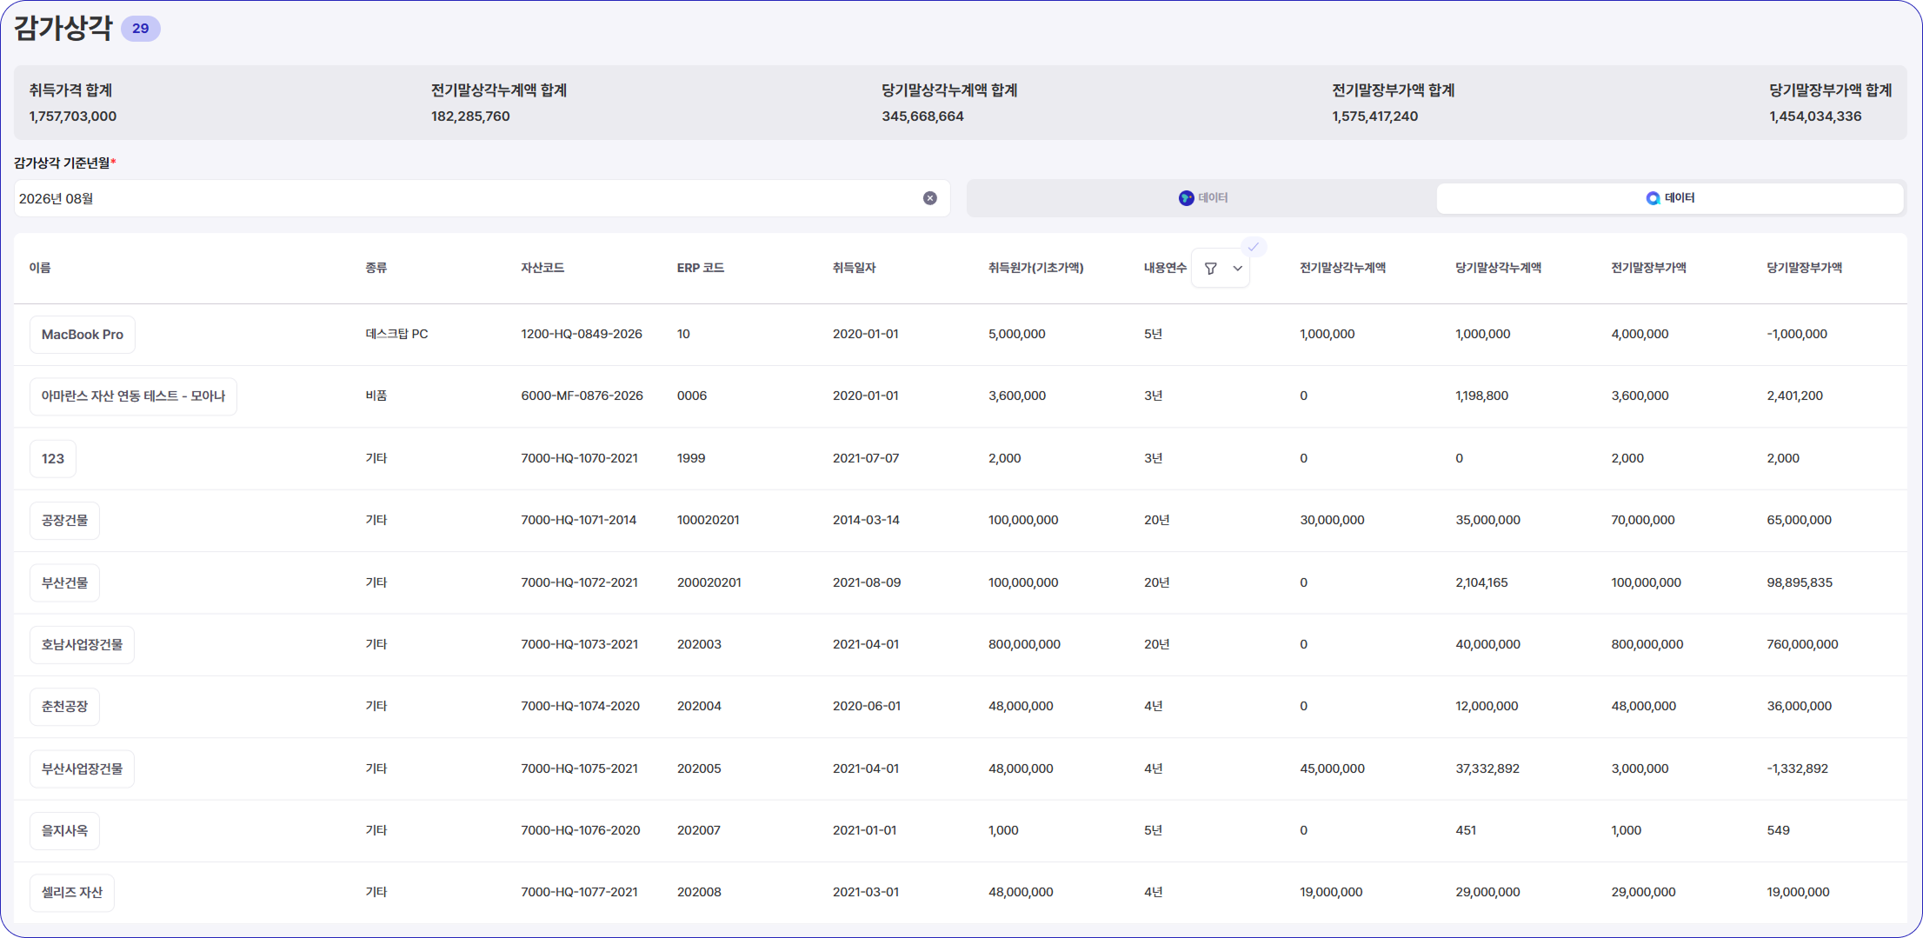This screenshot has width=1923, height=938.
Task: Select asset code 7000-HQ-1071-2014
Action: 578,520
